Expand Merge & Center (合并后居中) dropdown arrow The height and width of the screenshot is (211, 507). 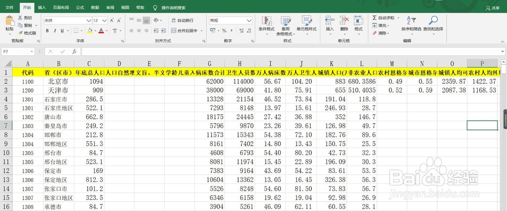point(201,31)
